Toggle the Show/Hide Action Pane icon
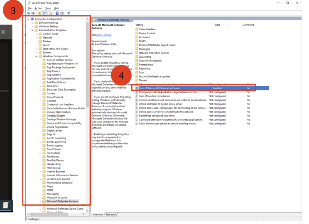This screenshot has height=224, width=309. coord(62,13)
